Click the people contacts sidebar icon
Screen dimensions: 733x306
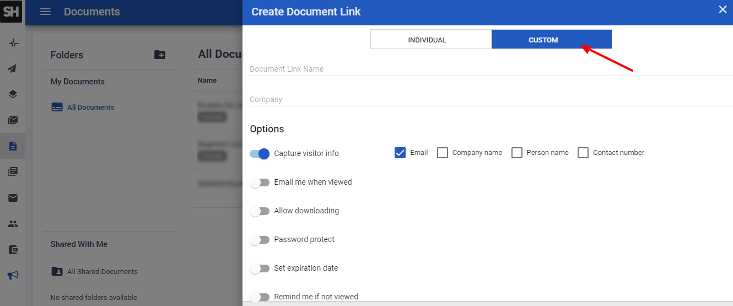click(13, 224)
